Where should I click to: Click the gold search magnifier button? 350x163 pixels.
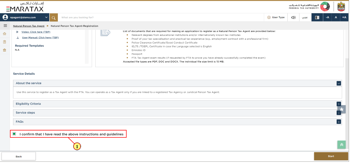coord(54,17)
